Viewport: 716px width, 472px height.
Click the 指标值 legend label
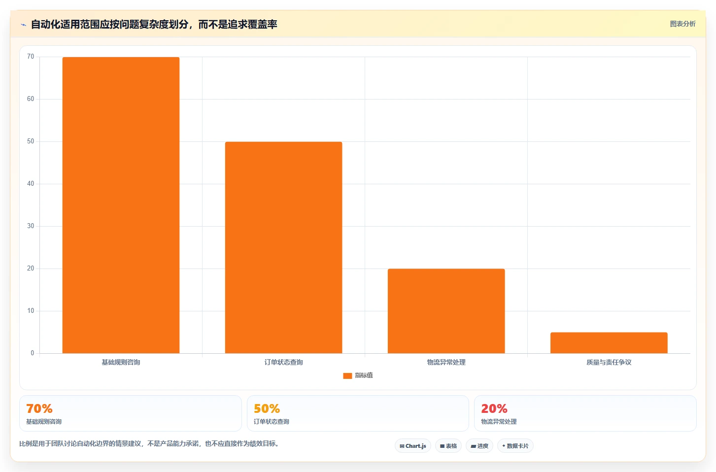364,375
